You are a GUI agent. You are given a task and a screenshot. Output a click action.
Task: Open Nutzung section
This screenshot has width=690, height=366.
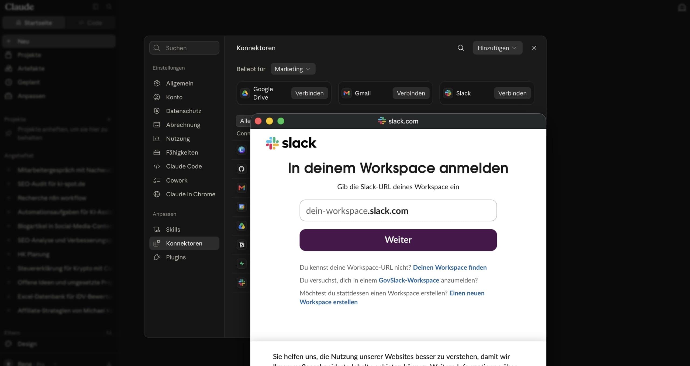[x=184, y=139]
